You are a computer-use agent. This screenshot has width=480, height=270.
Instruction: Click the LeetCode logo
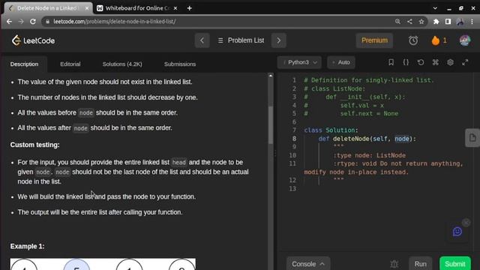click(33, 40)
